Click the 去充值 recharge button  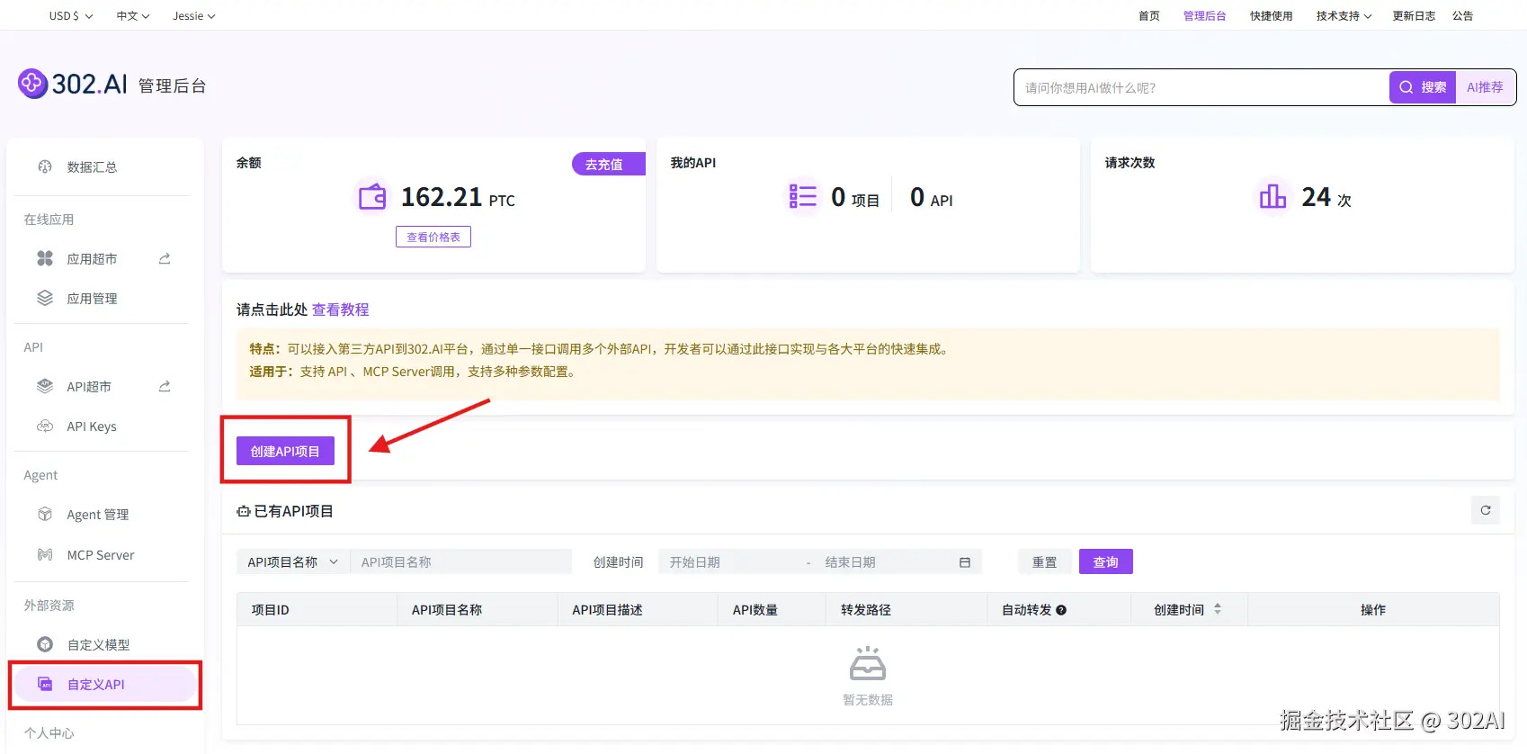609,164
